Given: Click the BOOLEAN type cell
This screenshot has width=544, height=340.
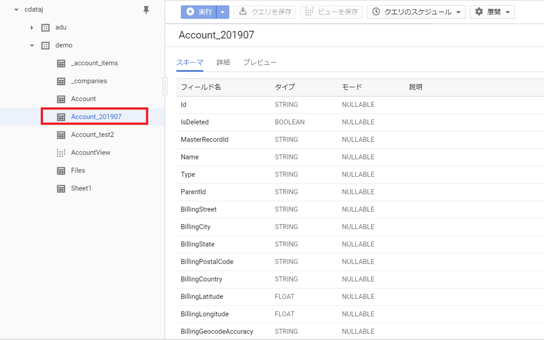Looking at the screenshot, I should (x=290, y=122).
